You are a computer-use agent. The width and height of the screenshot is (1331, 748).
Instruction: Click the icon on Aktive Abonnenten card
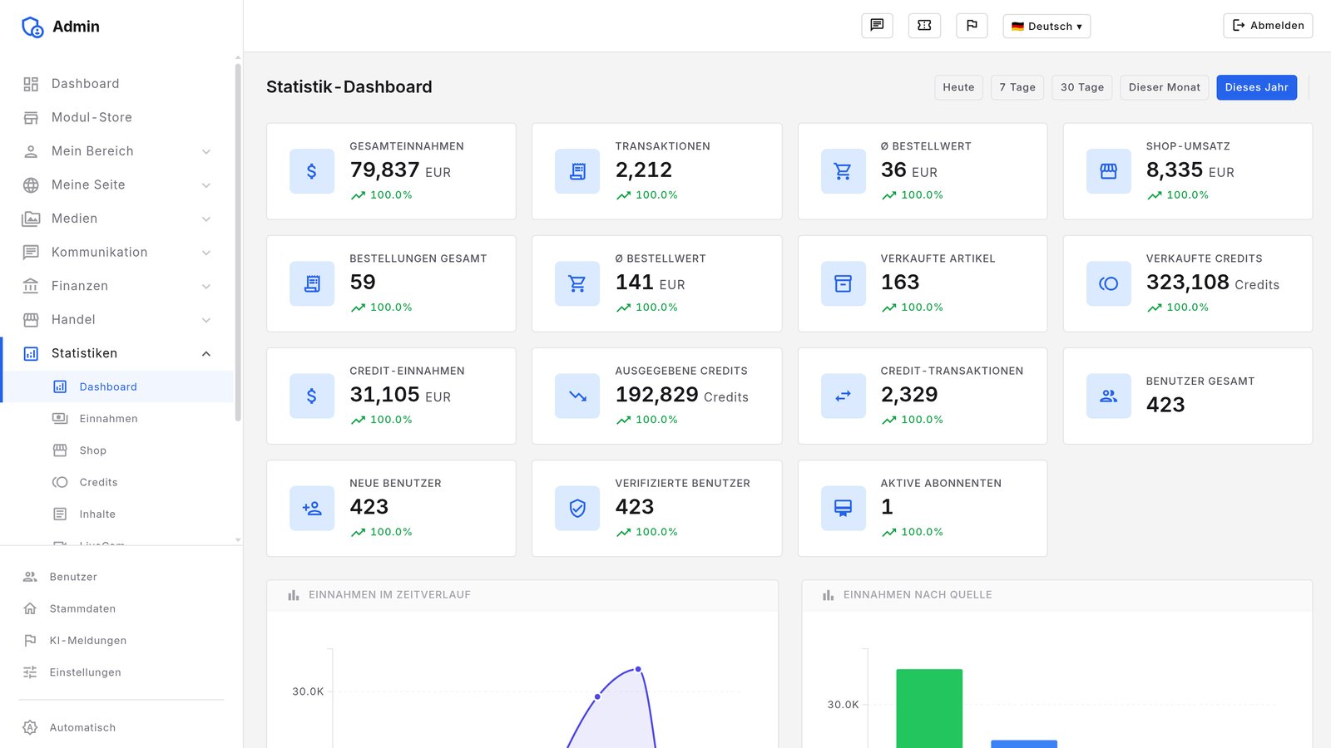pyautogui.click(x=844, y=508)
